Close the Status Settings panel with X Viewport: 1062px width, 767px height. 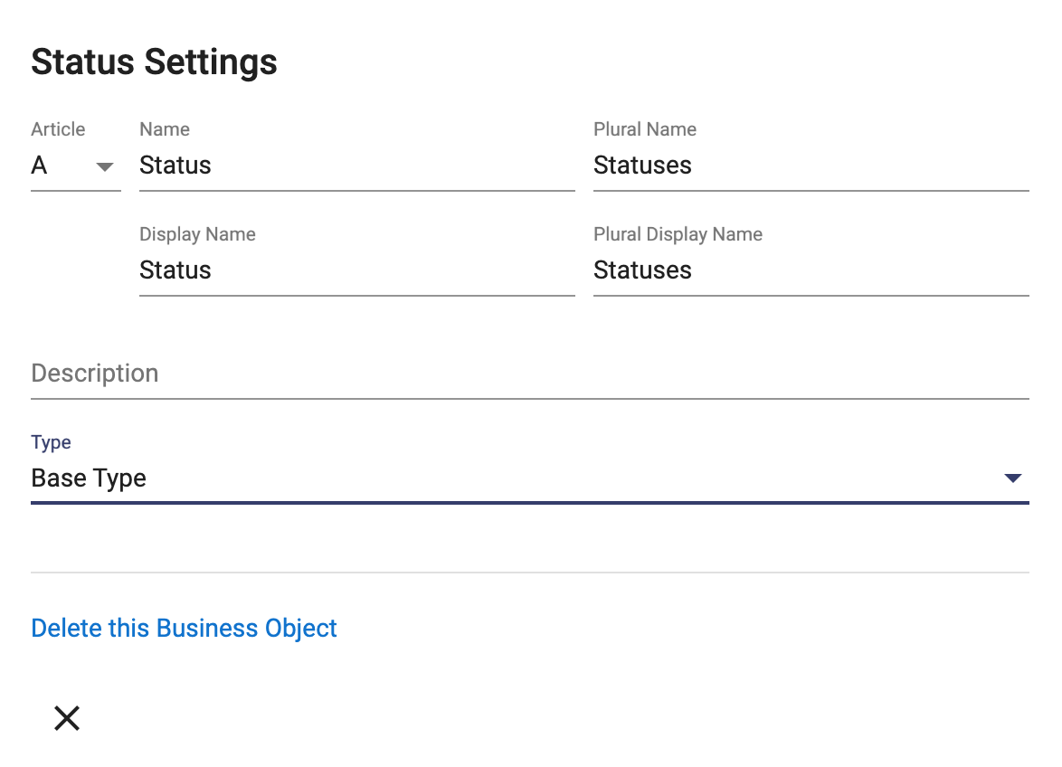tap(67, 718)
